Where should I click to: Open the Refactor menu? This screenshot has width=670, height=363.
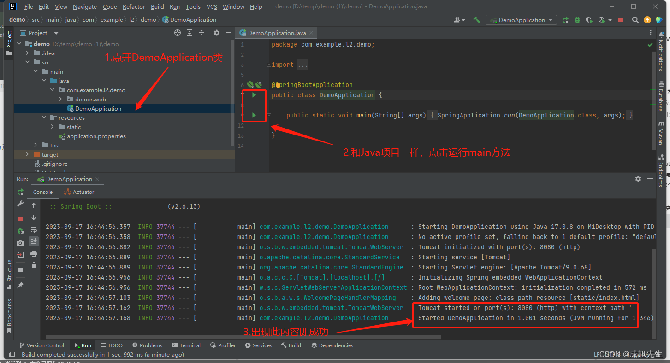point(134,6)
